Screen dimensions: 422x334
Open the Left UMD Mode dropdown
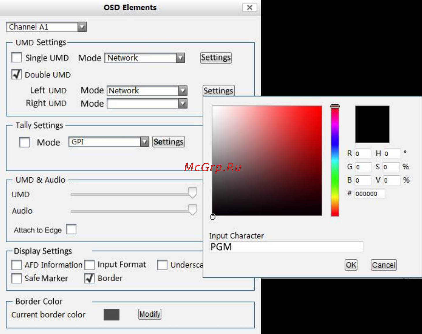(147, 91)
